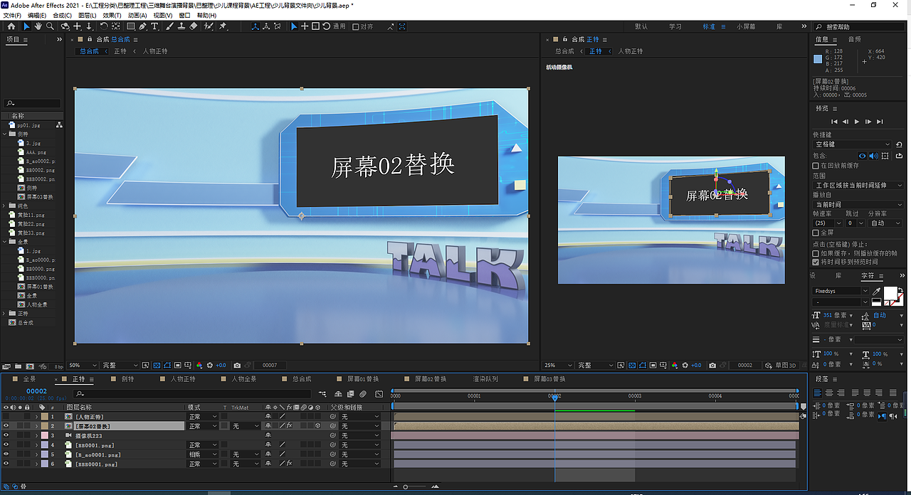Switch to the 小屏幕 workspace
The width and height of the screenshot is (911, 495).
click(x=746, y=26)
